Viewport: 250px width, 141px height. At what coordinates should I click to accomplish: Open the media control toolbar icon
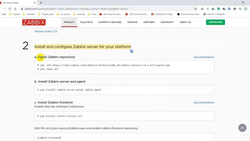click(240, 9)
